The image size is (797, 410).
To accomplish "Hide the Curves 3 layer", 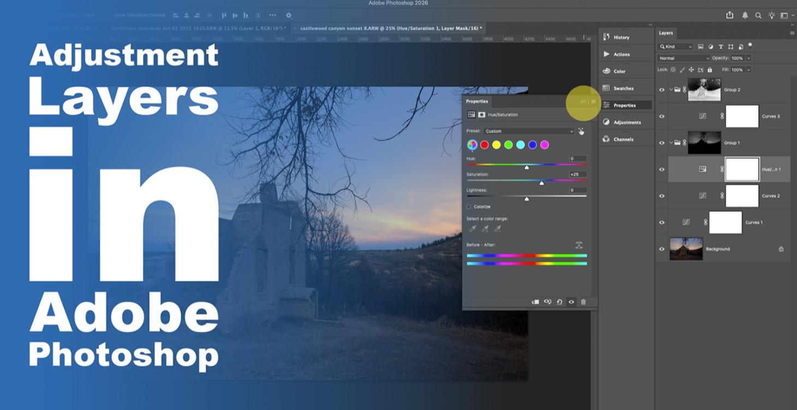I will (x=662, y=116).
